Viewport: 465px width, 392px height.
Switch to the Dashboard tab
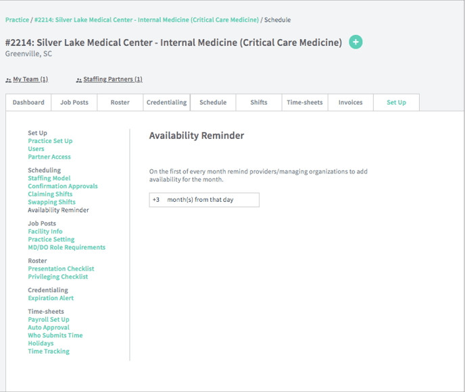(x=28, y=103)
